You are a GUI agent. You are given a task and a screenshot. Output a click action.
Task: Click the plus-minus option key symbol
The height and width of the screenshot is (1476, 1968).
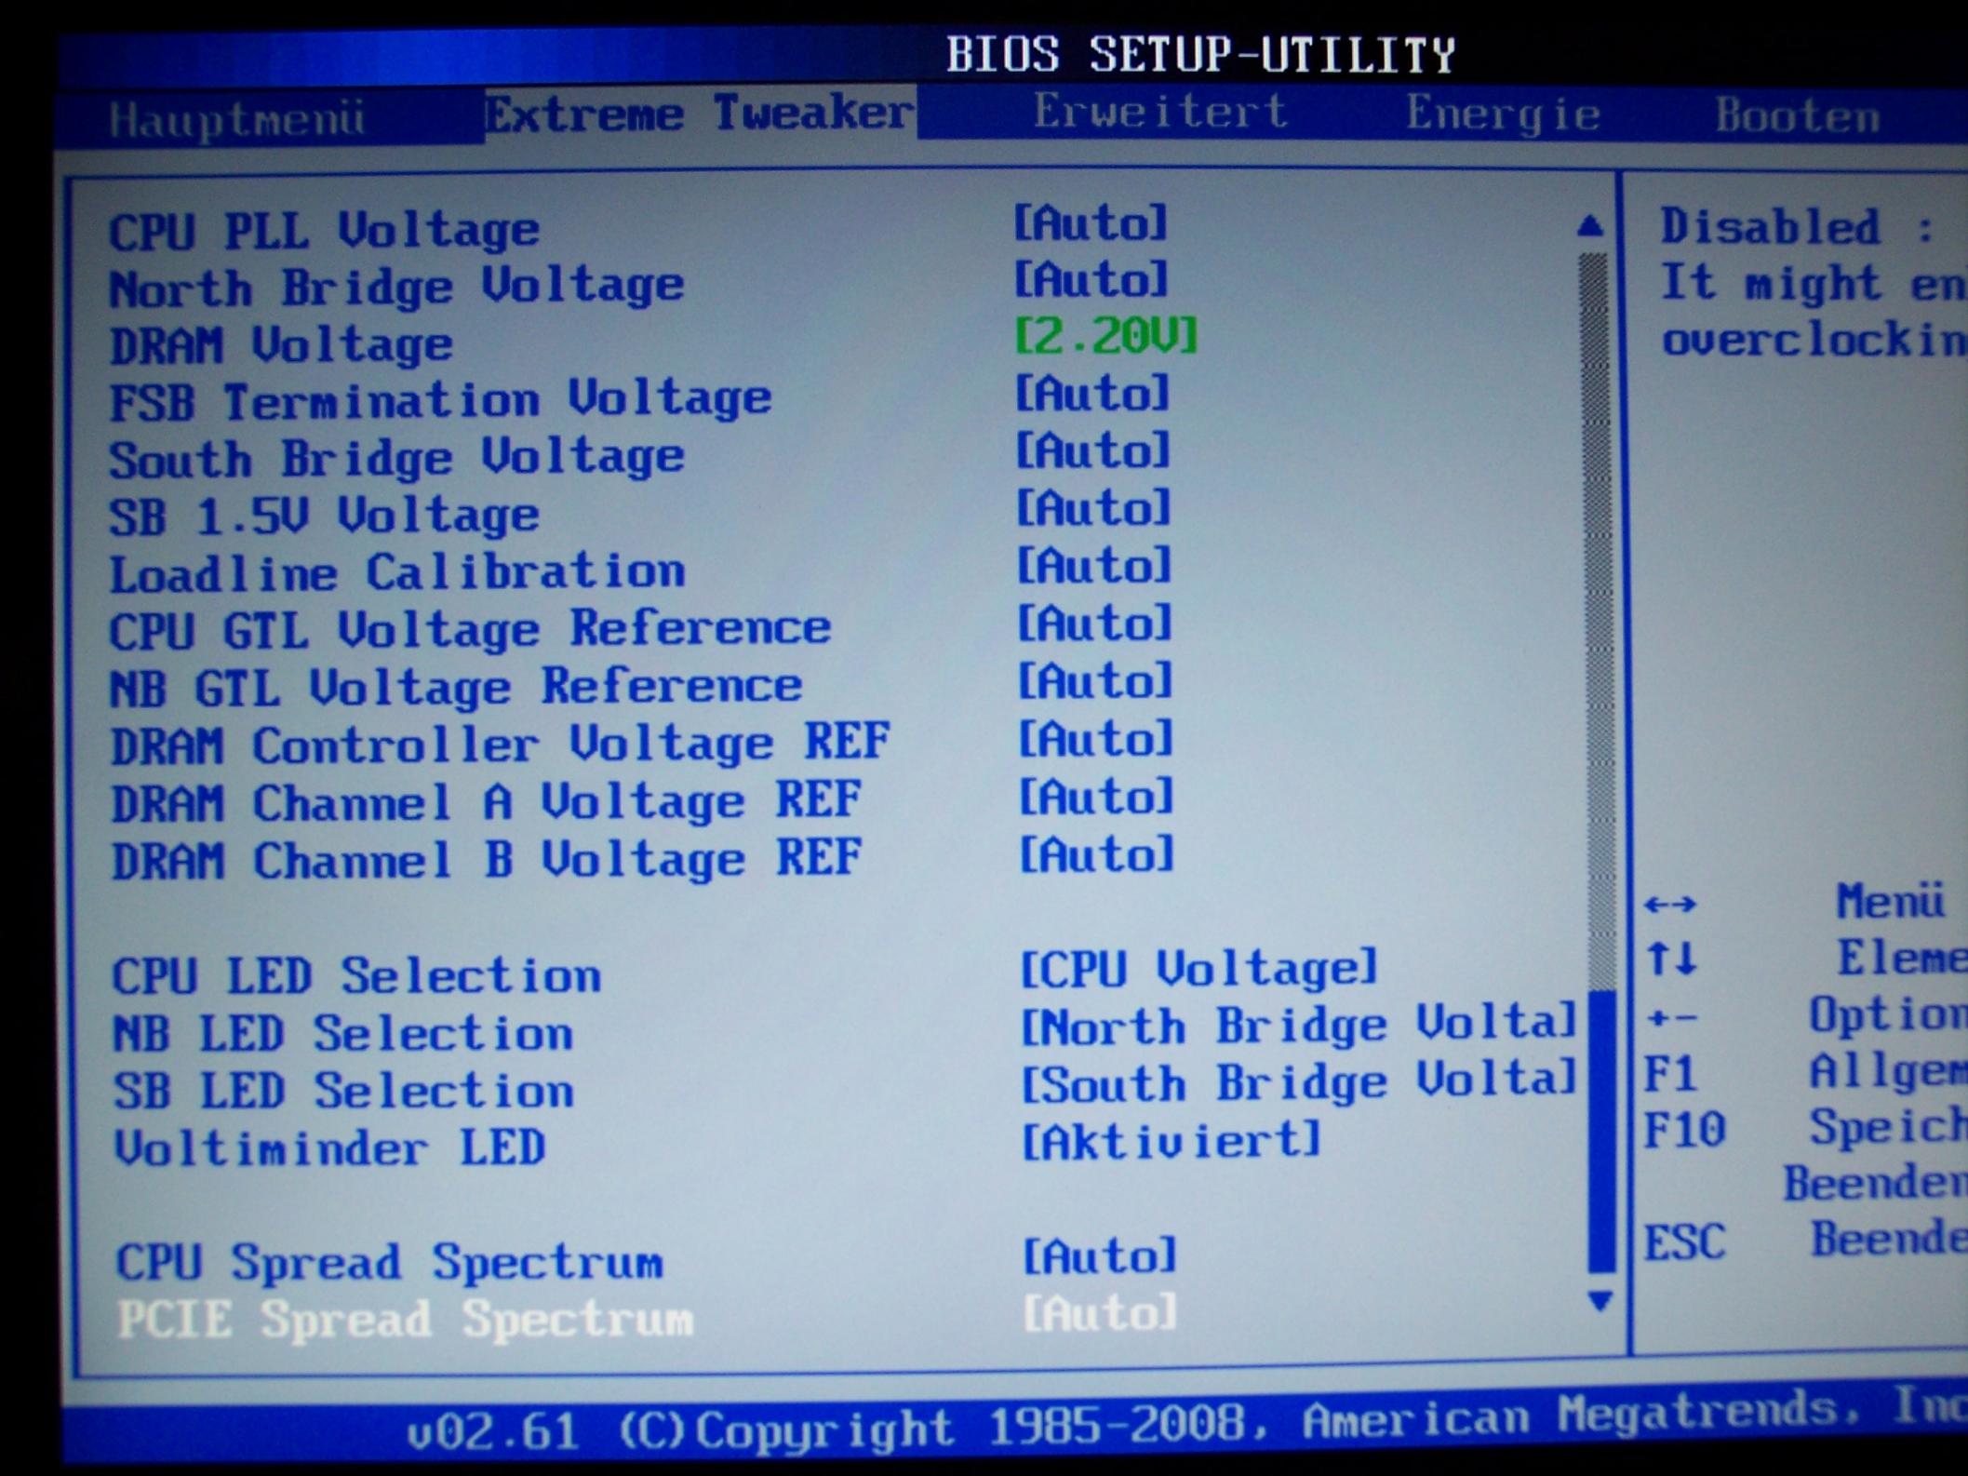1671,1017
